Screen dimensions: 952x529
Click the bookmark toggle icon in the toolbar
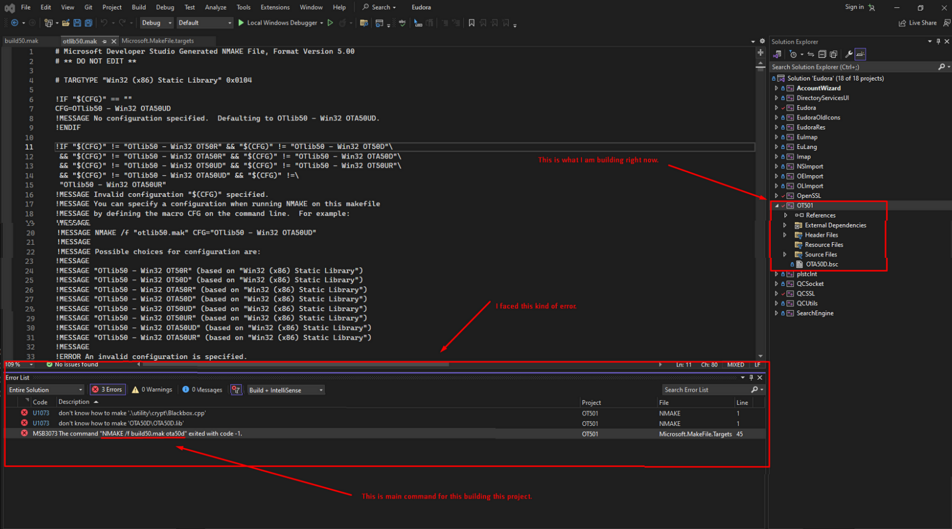pos(472,23)
